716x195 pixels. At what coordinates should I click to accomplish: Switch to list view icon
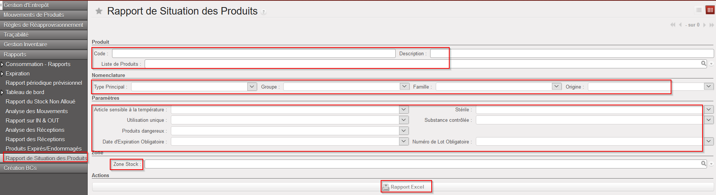(x=699, y=10)
